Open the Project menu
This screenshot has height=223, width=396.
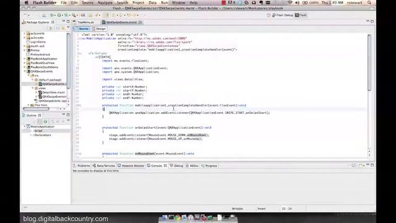pyautogui.click(x=138, y=2)
